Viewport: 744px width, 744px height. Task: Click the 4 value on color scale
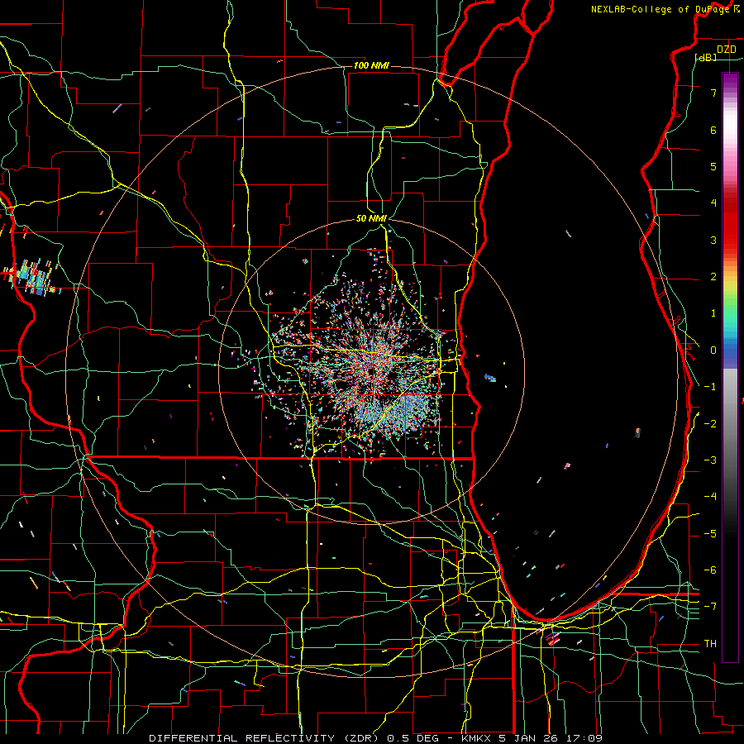713,203
